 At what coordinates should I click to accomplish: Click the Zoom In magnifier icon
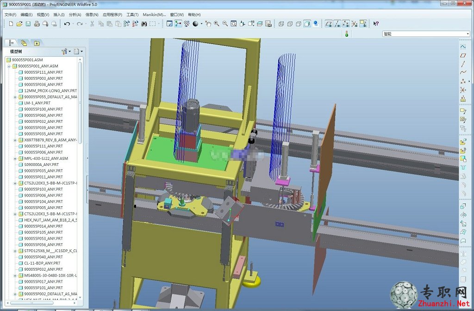pos(217,24)
